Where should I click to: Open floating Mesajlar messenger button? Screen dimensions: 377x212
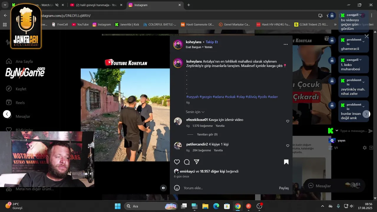click(x=334, y=186)
